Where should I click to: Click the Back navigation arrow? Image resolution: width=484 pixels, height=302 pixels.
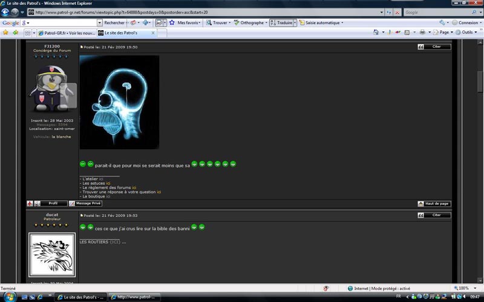(x=5, y=12)
